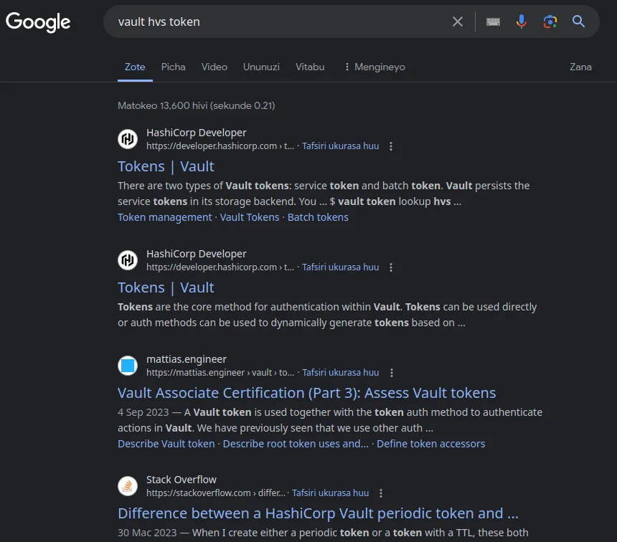The height and width of the screenshot is (542, 617).
Task: Click the Stack Overflow site name
Action: click(182, 480)
